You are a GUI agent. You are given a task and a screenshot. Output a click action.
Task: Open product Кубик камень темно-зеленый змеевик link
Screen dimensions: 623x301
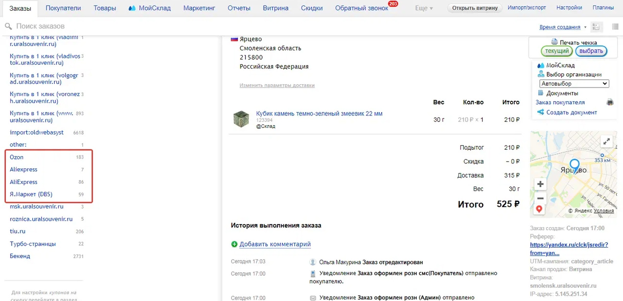[x=319, y=114]
